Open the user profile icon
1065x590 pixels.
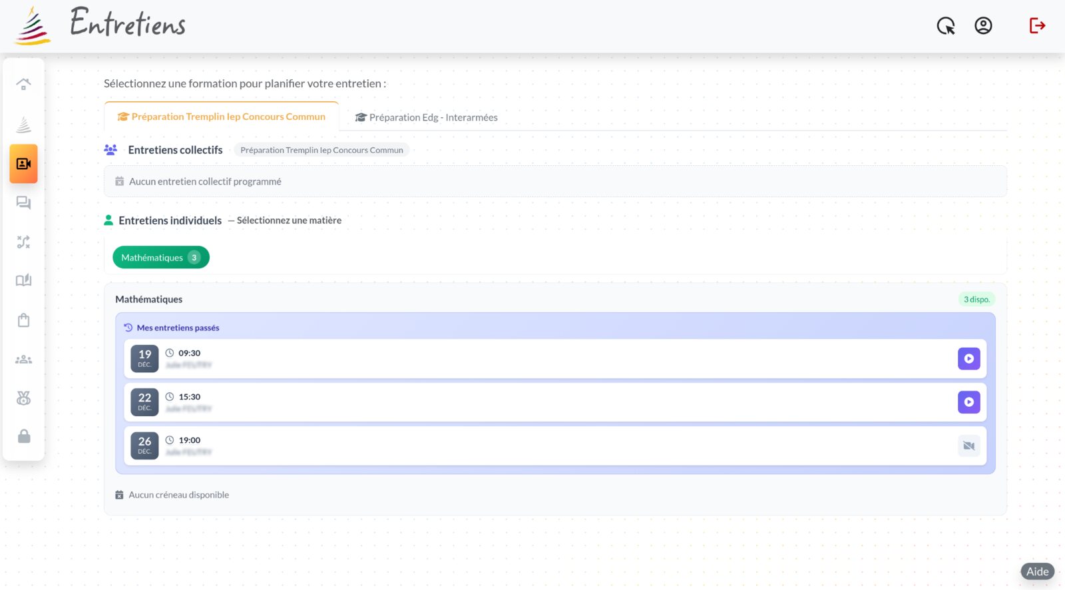[983, 26]
